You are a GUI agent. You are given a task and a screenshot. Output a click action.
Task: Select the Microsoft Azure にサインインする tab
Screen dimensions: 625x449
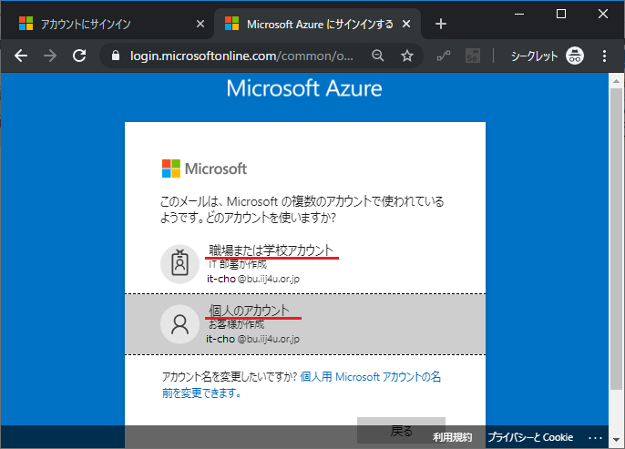pos(318,24)
